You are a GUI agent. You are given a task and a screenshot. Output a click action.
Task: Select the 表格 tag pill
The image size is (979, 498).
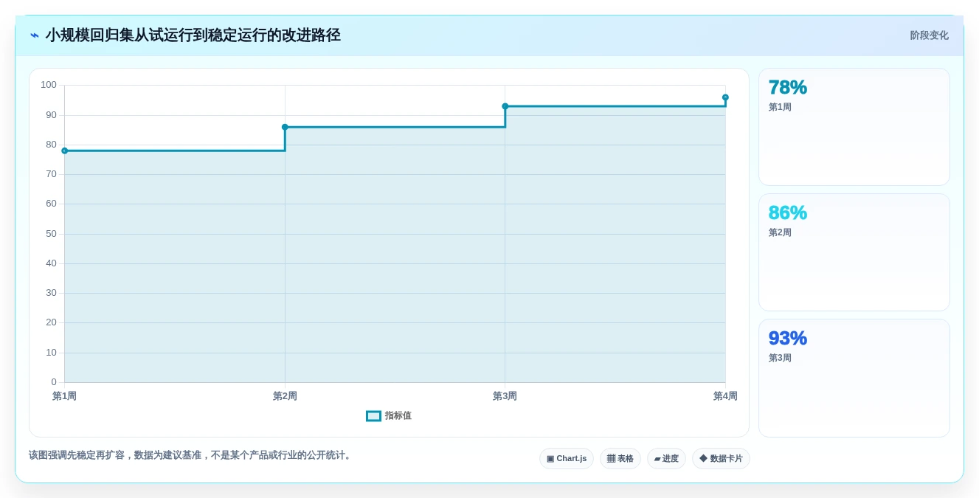(x=620, y=459)
